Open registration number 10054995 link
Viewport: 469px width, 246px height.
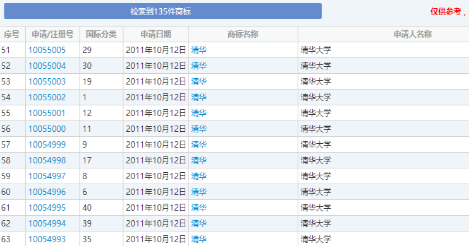pos(47,208)
